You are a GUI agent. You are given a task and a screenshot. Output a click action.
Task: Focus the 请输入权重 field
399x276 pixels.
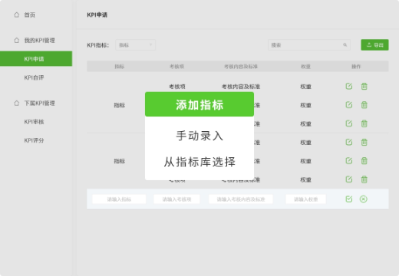[x=305, y=199]
